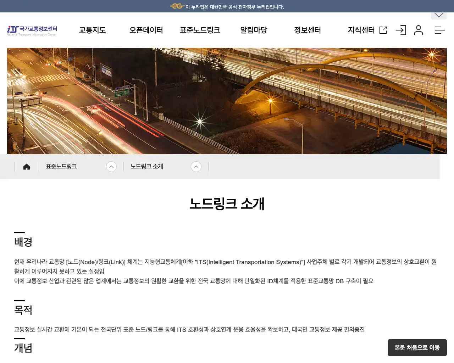Click the login arrow icon
The image size is (454, 363).
[401, 30]
